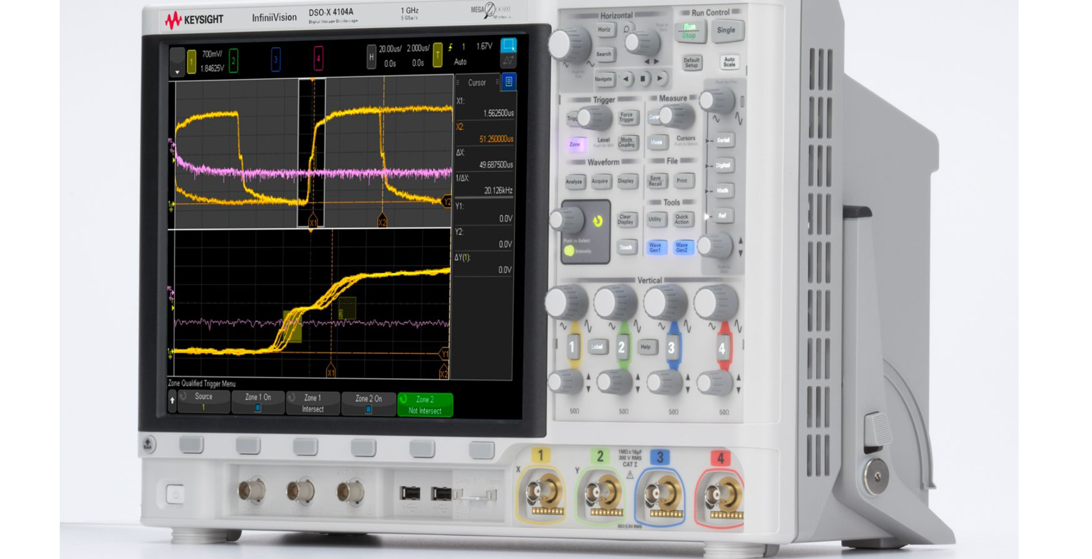The height and width of the screenshot is (559, 1092).
Task: Select the Cursor tab on the results panel
Action: coord(478,84)
